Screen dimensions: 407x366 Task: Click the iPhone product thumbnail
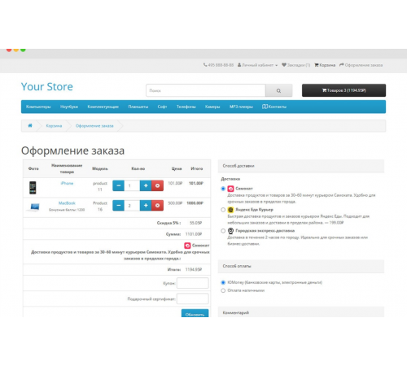click(x=33, y=188)
